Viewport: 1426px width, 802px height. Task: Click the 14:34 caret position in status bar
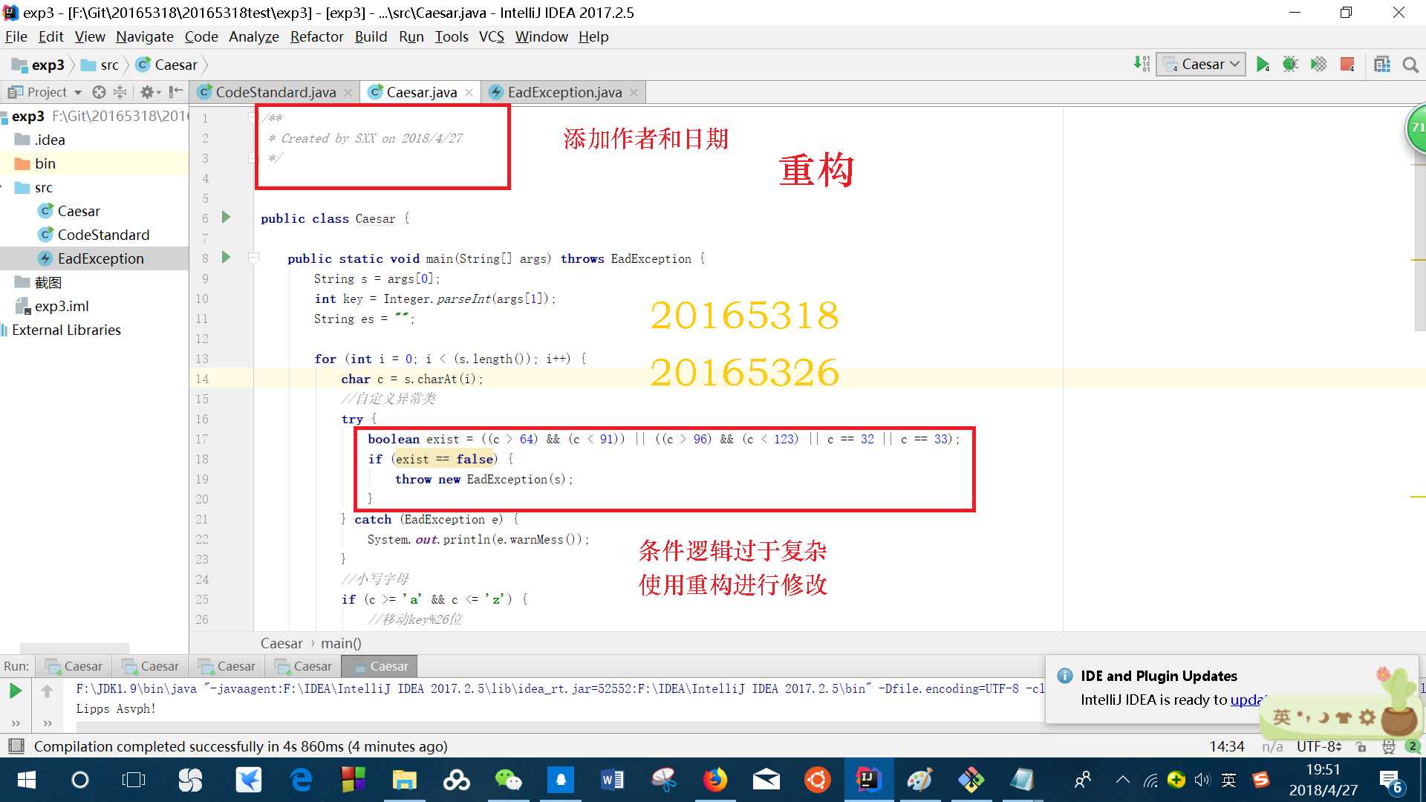point(1226,746)
